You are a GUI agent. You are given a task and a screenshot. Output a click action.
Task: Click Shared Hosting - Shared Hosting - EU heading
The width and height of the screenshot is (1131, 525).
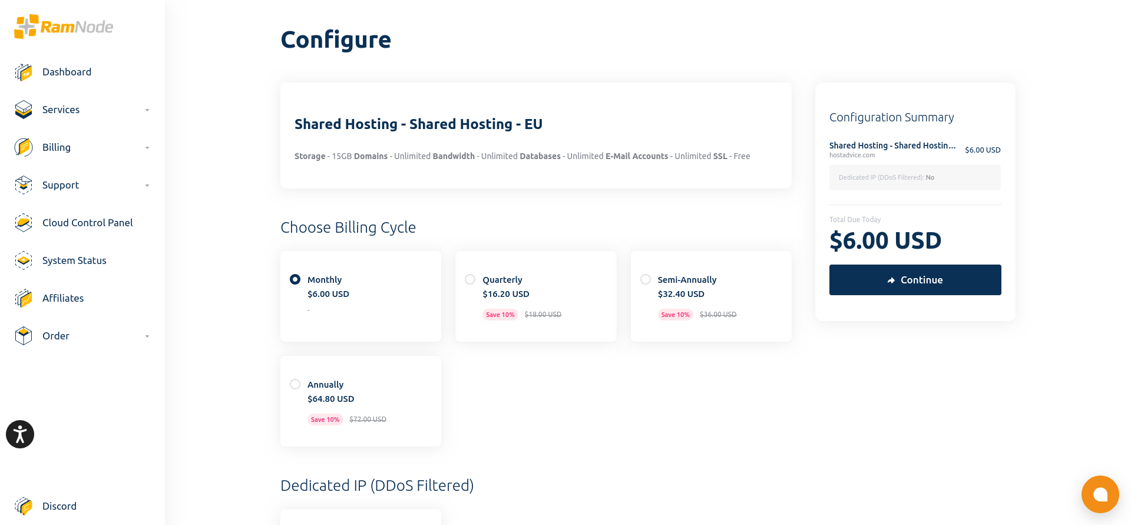tap(418, 124)
